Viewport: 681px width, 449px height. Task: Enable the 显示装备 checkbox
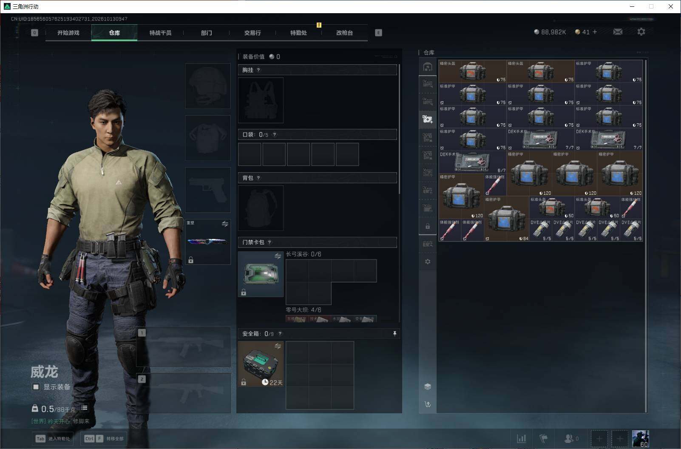[36, 387]
